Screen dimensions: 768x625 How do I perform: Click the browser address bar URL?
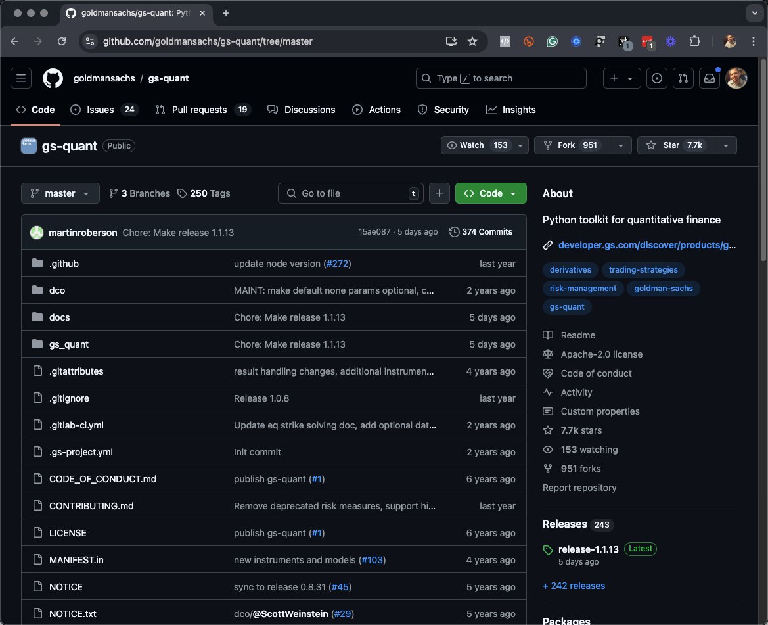click(x=208, y=41)
